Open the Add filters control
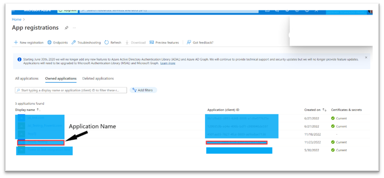384x178 pixels. pos(143,90)
